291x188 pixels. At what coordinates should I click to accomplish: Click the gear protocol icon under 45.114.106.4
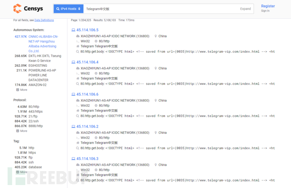coord(96,73)
